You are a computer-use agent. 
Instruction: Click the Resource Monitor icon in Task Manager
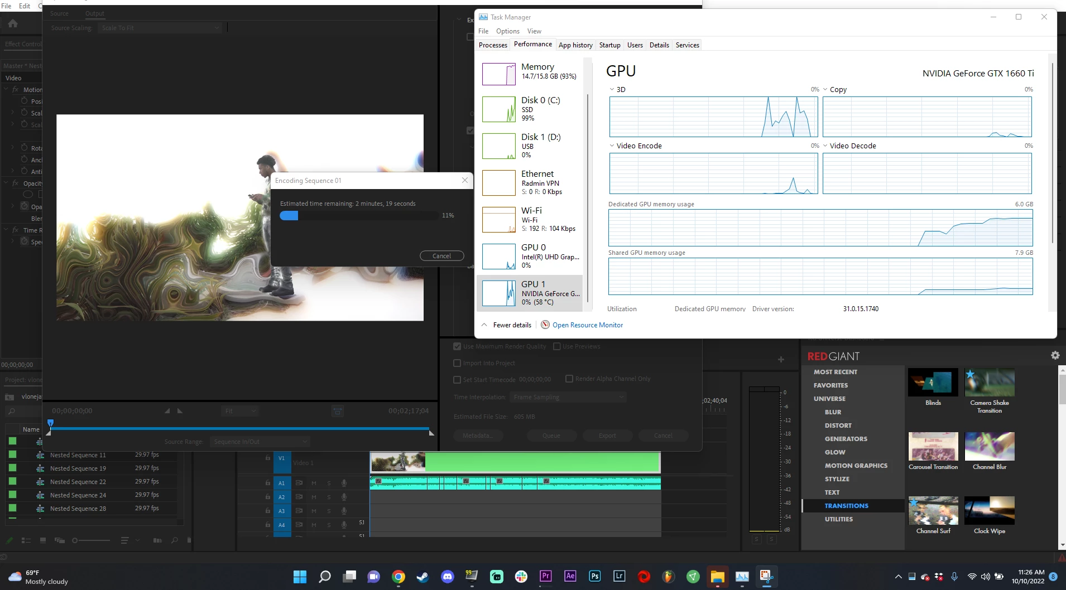tap(545, 325)
